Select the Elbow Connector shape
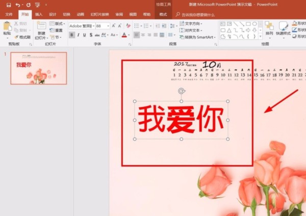306x216 pixels. (236, 30)
